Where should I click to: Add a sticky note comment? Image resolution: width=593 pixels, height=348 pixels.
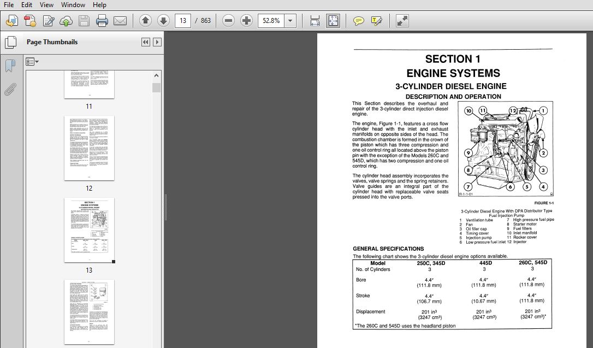[x=358, y=21]
